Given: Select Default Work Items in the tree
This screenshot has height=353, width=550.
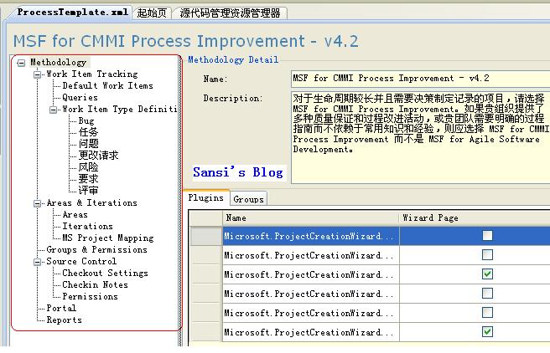Looking at the screenshot, I should click(x=107, y=85).
